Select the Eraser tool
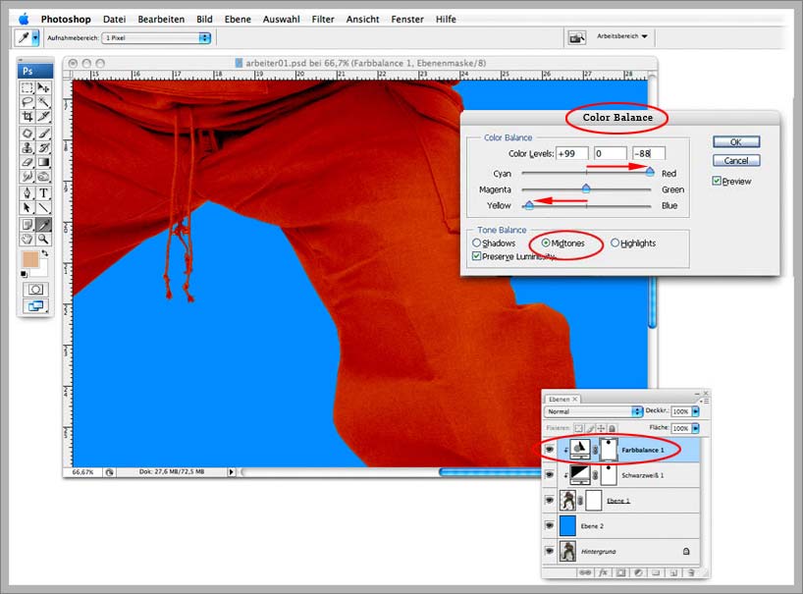 tap(27, 162)
